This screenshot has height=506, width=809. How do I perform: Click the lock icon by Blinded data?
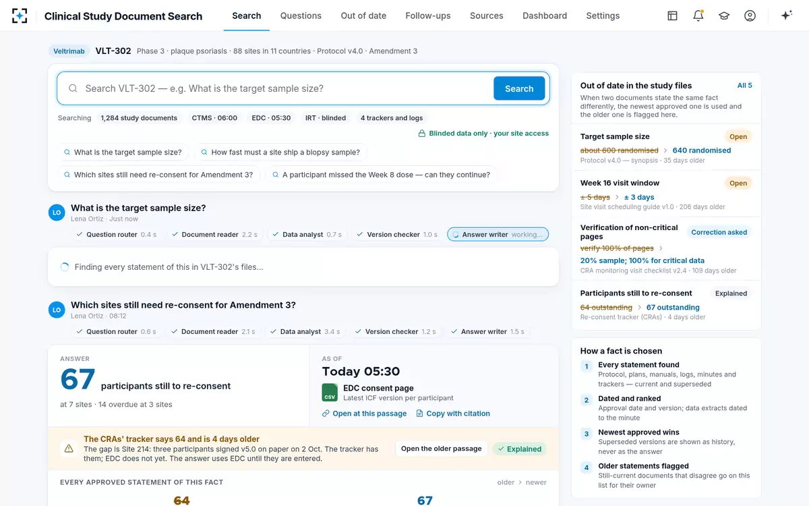422,134
